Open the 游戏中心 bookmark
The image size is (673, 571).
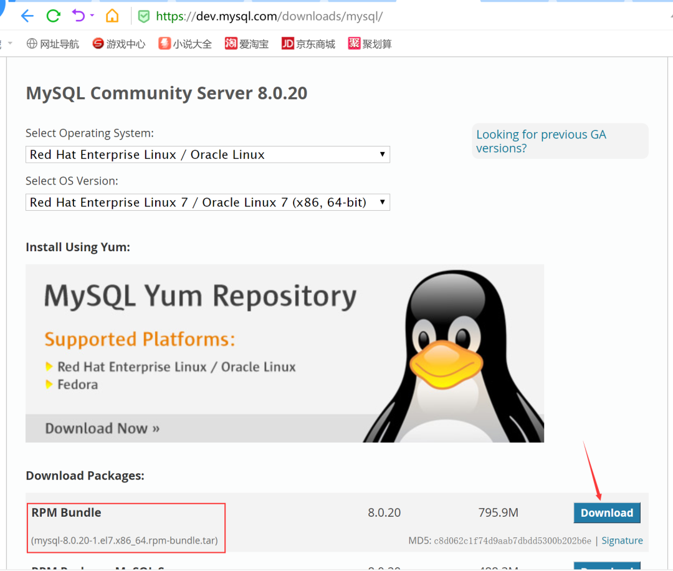[x=119, y=44]
